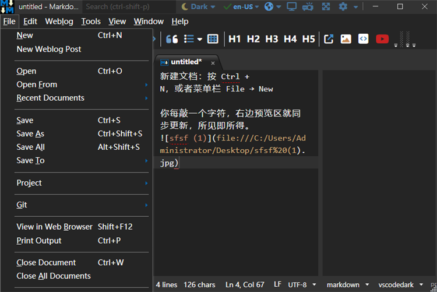Insert an image using picture icon
The height and width of the screenshot is (292, 437).
[x=346, y=39]
